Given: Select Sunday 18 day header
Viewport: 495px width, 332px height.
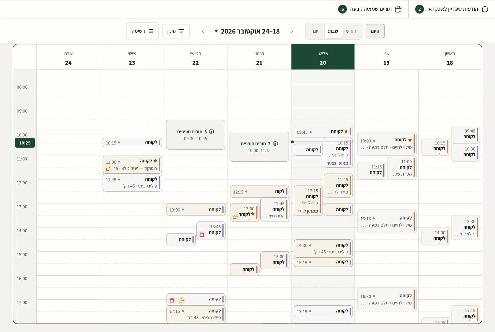Looking at the screenshot, I should pos(450,57).
